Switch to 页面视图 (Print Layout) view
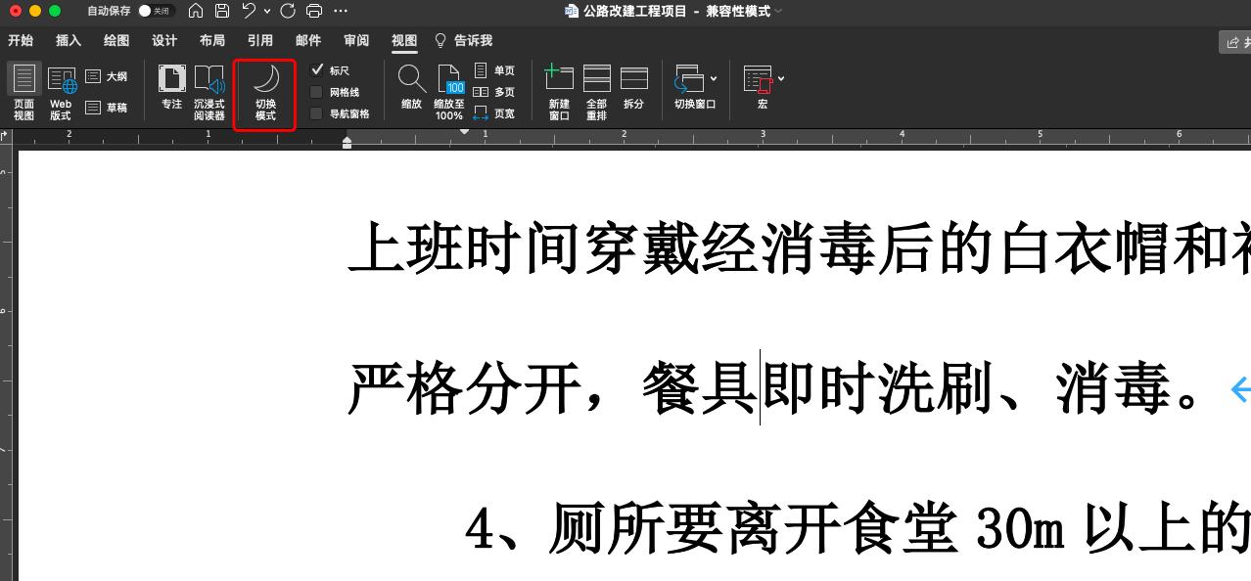The height and width of the screenshot is (581, 1251). tap(23, 90)
